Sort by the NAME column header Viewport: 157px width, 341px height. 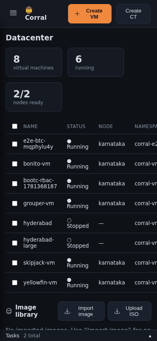31,126
